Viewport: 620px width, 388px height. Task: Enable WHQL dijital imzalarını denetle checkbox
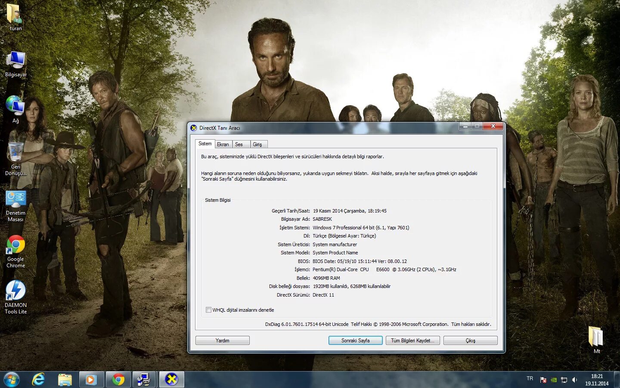(209, 310)
